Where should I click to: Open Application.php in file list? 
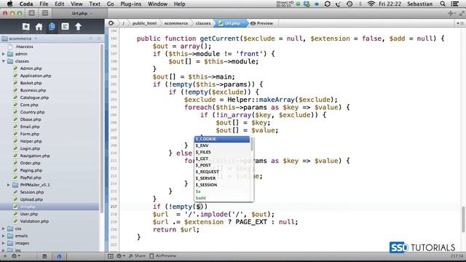36,76
